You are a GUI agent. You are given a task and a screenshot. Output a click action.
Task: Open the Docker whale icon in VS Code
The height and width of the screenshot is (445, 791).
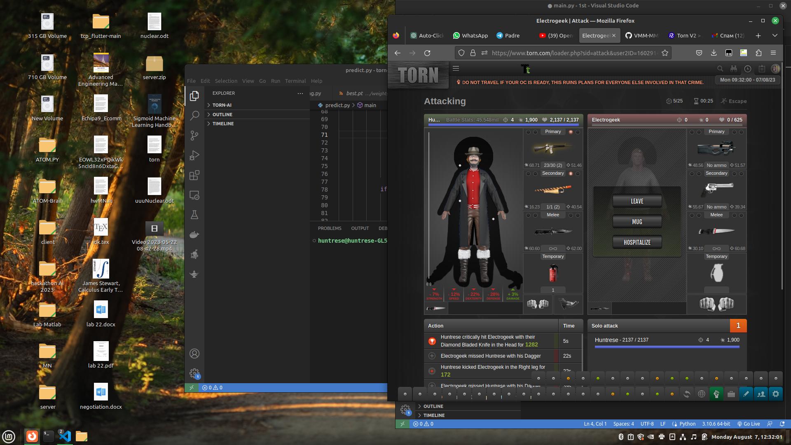pyautogui.click(x=194, y=234)
